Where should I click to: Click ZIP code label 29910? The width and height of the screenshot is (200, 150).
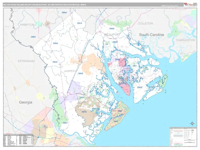coord(84,112)
